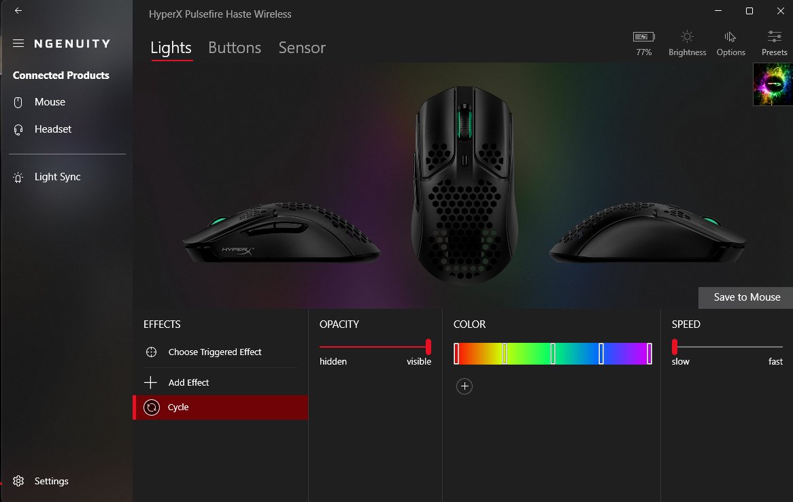Add a color stop with plus icon
Viewport: 793px width, 502px height.
(465, 386)
